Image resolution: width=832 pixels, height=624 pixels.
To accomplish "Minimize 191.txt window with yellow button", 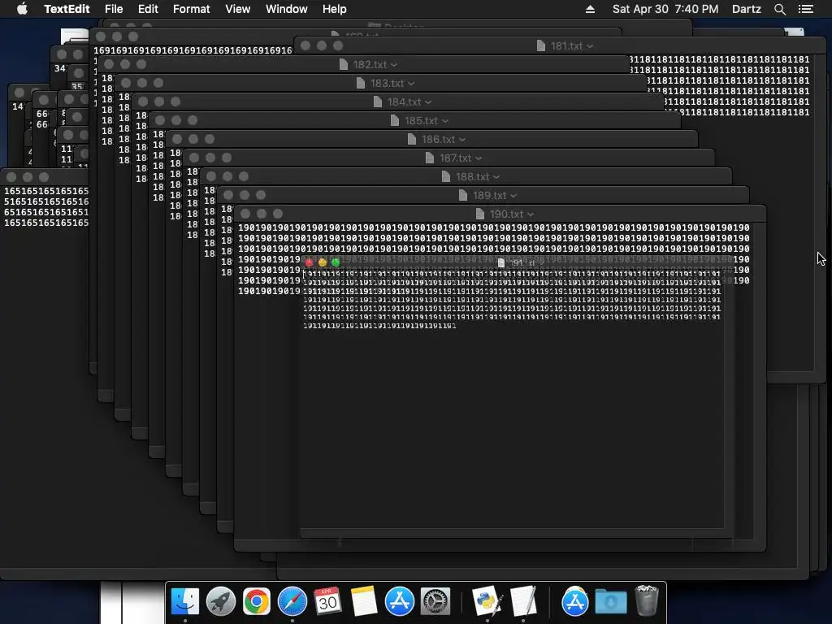I will click(323, 262).
